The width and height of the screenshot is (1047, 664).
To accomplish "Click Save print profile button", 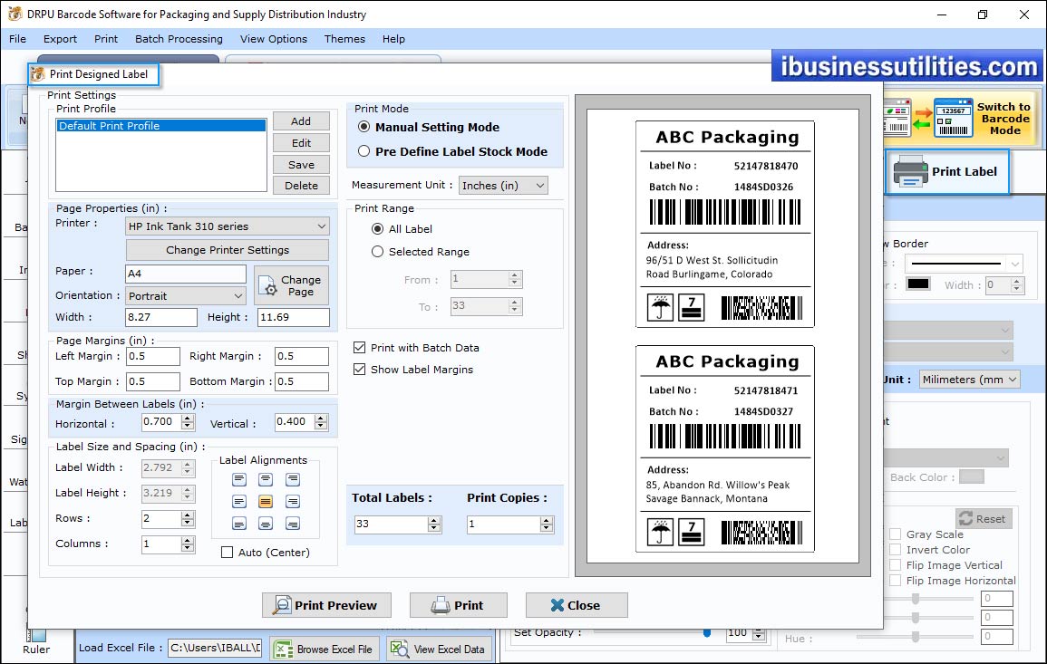I will coord(301,165).
